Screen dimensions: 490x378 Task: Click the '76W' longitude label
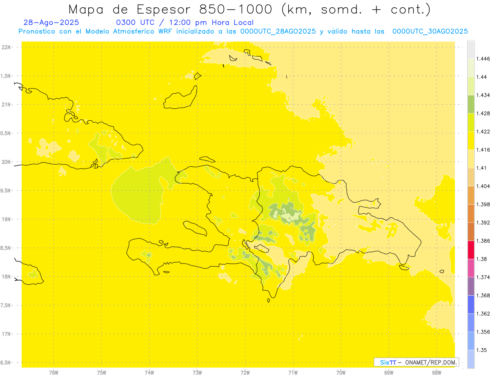tap(53, 372)
